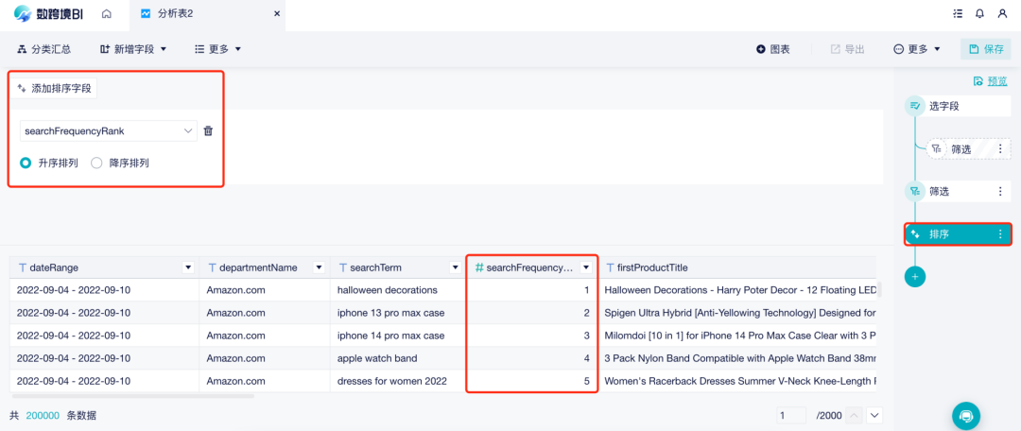The width and height of the screenshot is (1021, 431).
Task: Click the rank cell in dresses for women row
Action: [x=532, y=381]
